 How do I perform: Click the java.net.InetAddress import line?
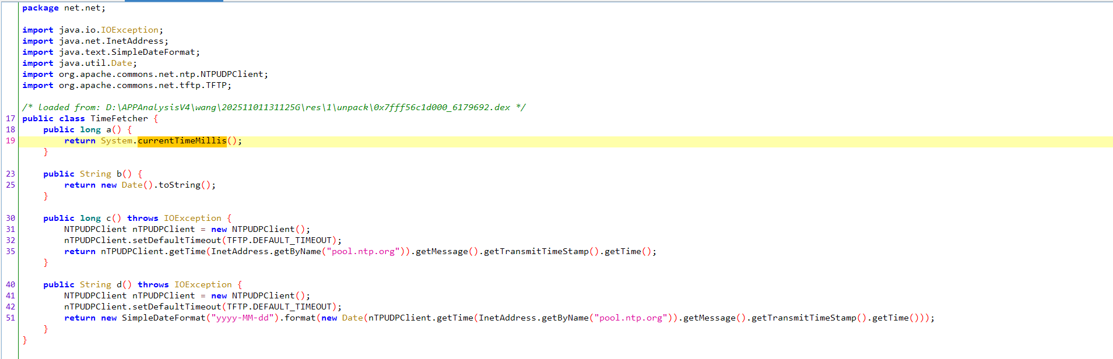tap(95, 41)
